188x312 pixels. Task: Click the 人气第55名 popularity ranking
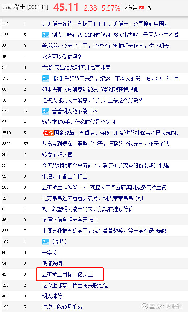138,8
